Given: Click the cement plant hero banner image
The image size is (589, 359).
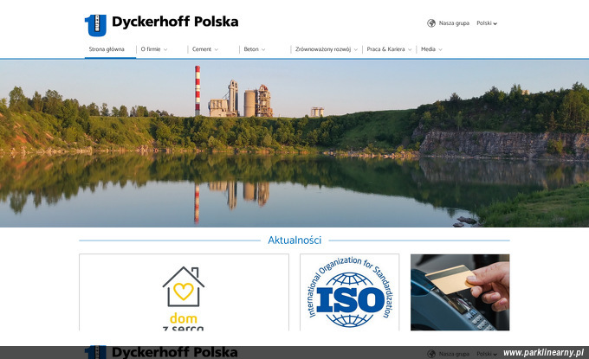Looking at the screenshot, I should pos(294,144).
